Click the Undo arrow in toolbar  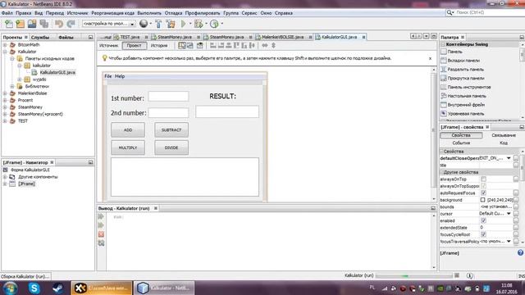[59, 24]
